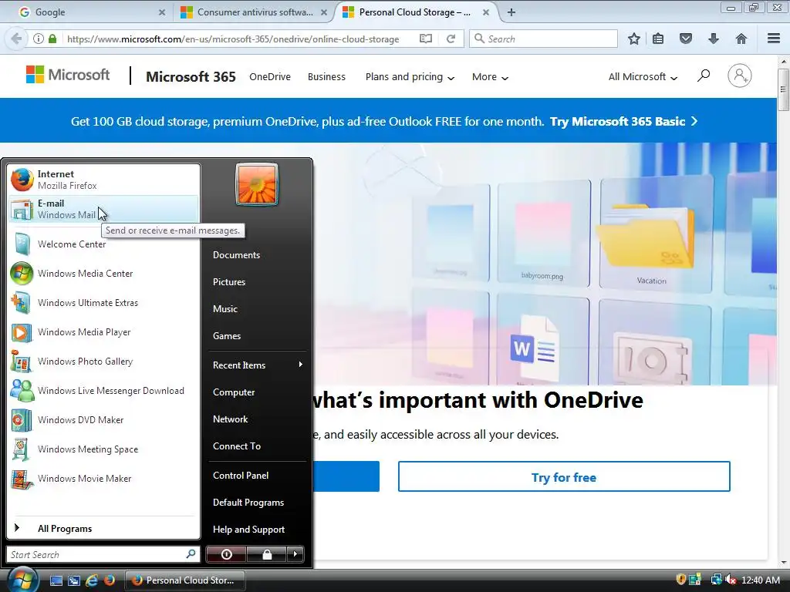Click Windows Start orb
Image resolution: width=790 pixels, height=592 pixels.
(22, 580)
